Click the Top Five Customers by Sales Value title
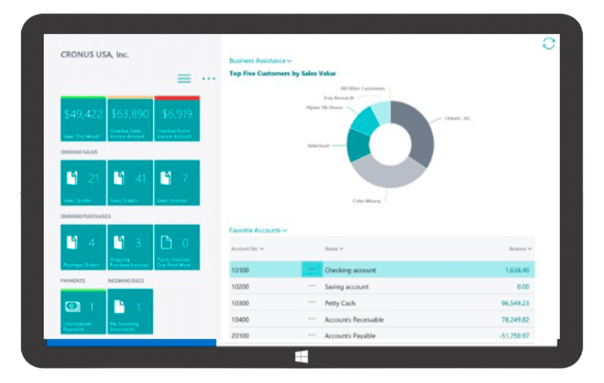Viewport: 604px width, 383px height. [x=282, y=73]
